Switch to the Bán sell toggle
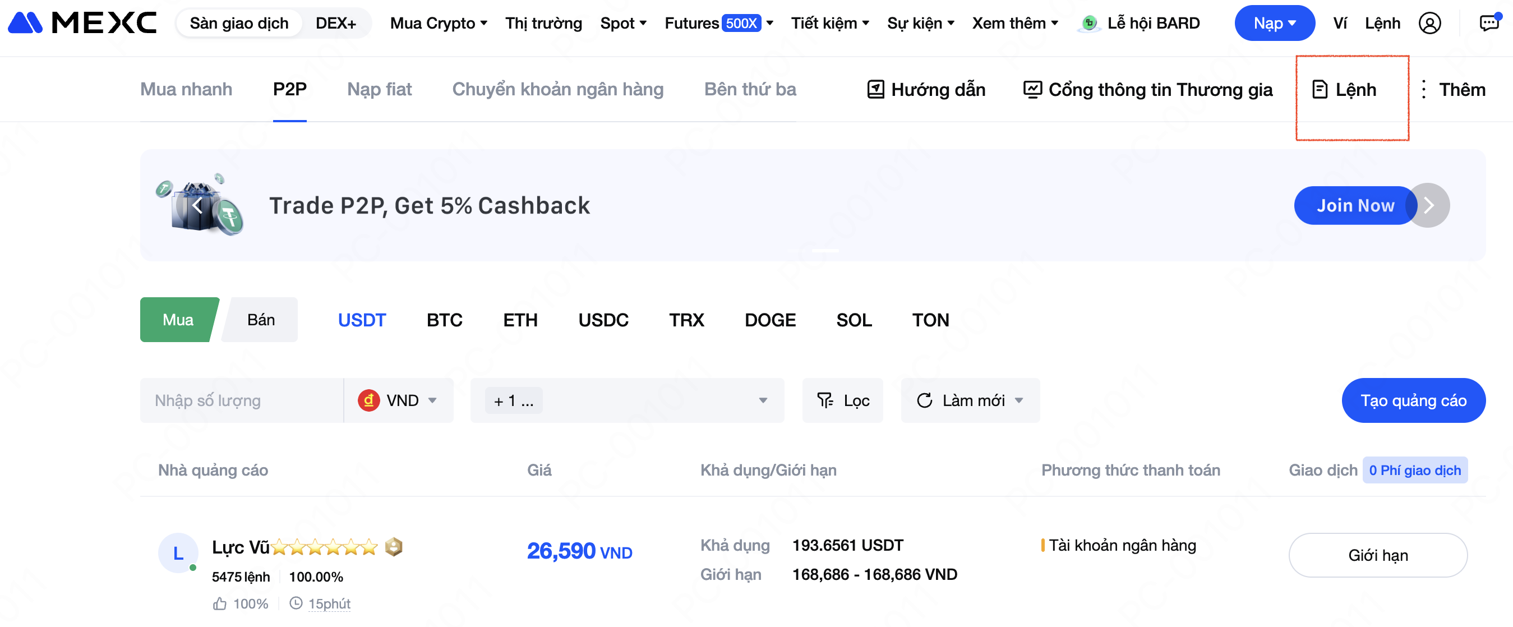Viewport: 1513px width, 627px height. [261, 320]
